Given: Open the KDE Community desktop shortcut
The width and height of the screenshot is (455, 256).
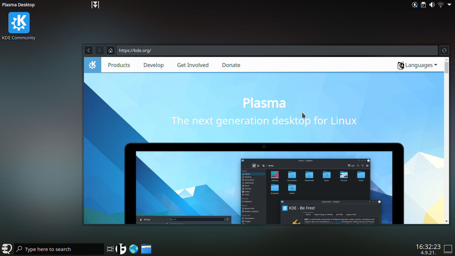Looking at the screenshot, I should click(x=19, y=26).
